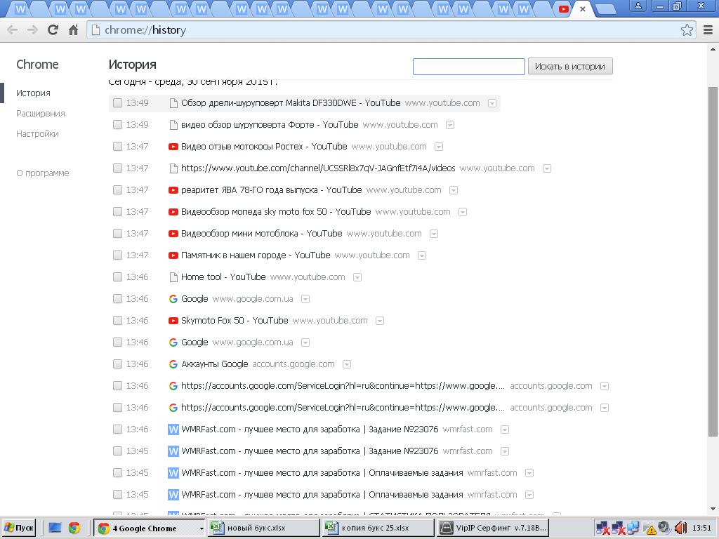The width and height of the screenshot is (719, 539).
Task: Expand dropdown for Аккаунты Google entry
Action: click(347, 365)
